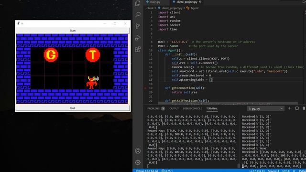Click 'def getConnection(self):' in the editor
This screenshot has height=172, width=306.
(185, 88)
